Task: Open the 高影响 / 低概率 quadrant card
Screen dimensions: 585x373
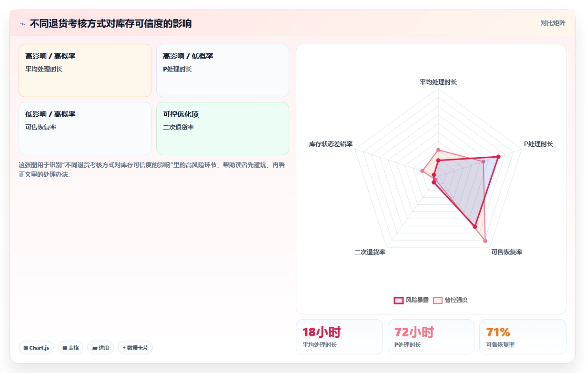Action: [222, 71]
